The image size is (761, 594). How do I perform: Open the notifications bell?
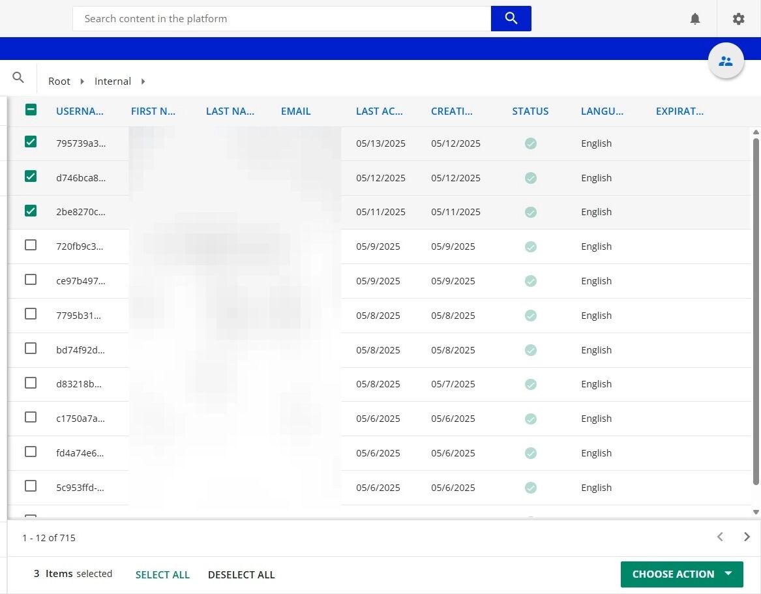click(695, 19)
